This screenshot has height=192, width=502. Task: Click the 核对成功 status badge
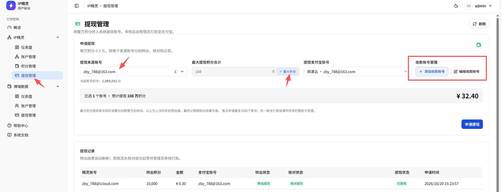296,183
